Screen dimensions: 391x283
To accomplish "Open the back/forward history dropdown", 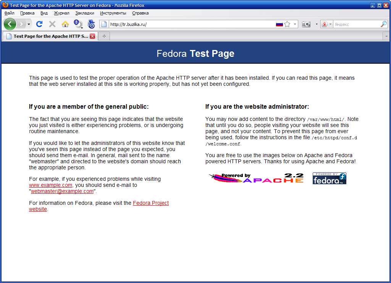I will 29,24.
